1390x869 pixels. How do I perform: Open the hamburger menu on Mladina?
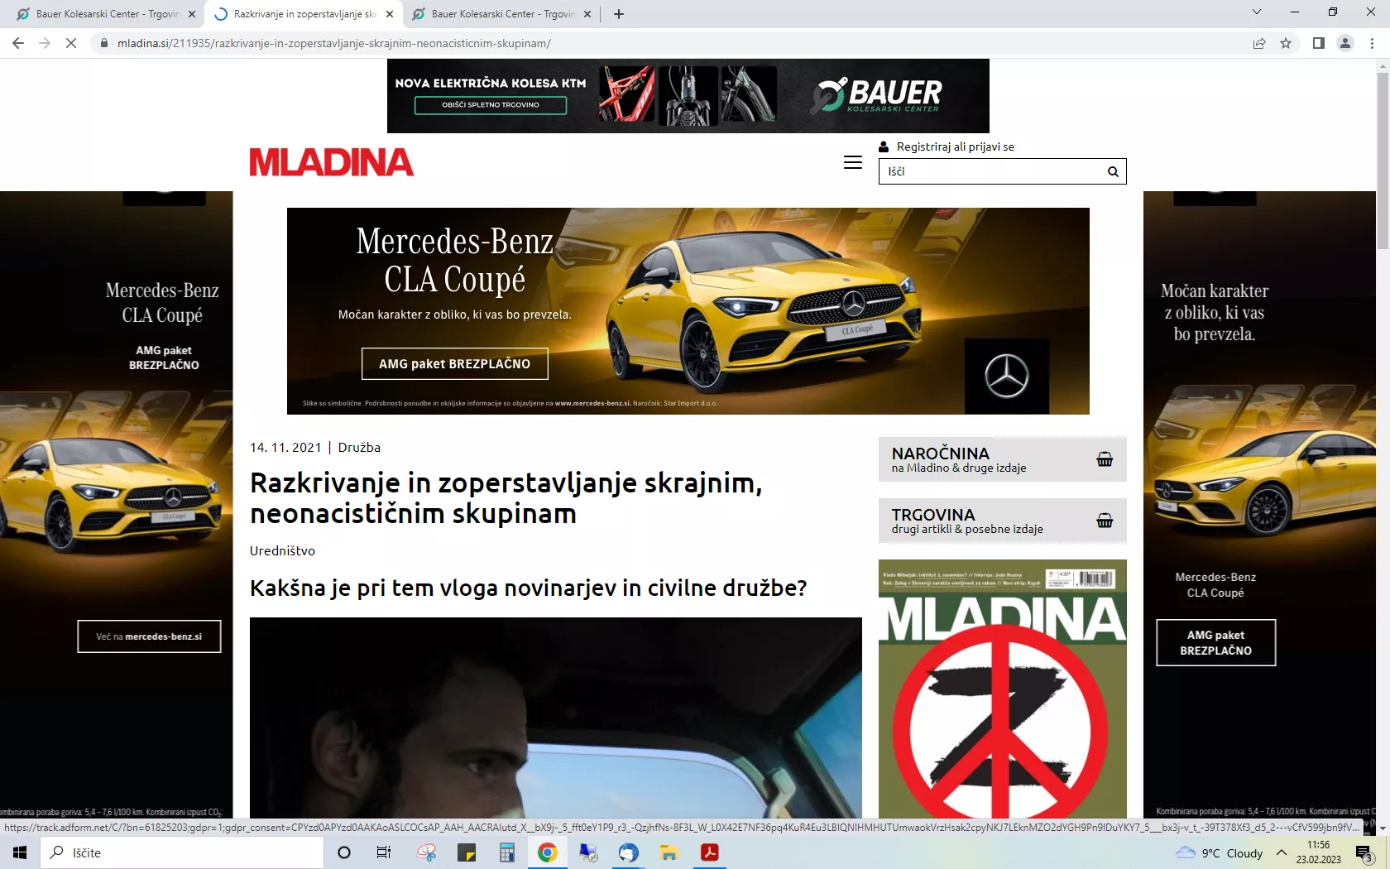[852, 162]
